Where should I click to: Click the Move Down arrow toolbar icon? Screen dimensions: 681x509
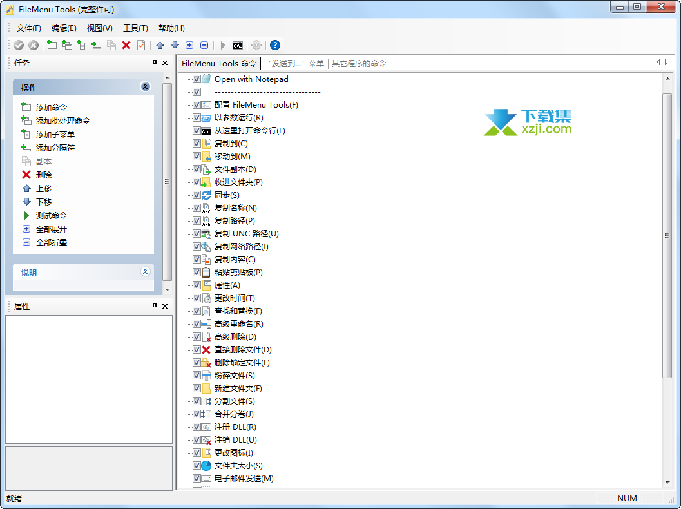pyautogui.click(x=175, y=45)
